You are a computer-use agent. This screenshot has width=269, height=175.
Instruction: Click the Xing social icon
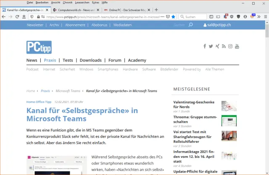217,46
